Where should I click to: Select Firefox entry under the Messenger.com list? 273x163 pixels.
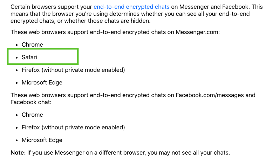pyautogui.click(x=73, y=70)
